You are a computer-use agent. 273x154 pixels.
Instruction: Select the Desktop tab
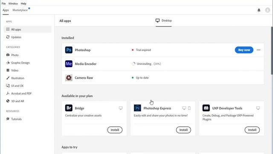coord(164,21)
